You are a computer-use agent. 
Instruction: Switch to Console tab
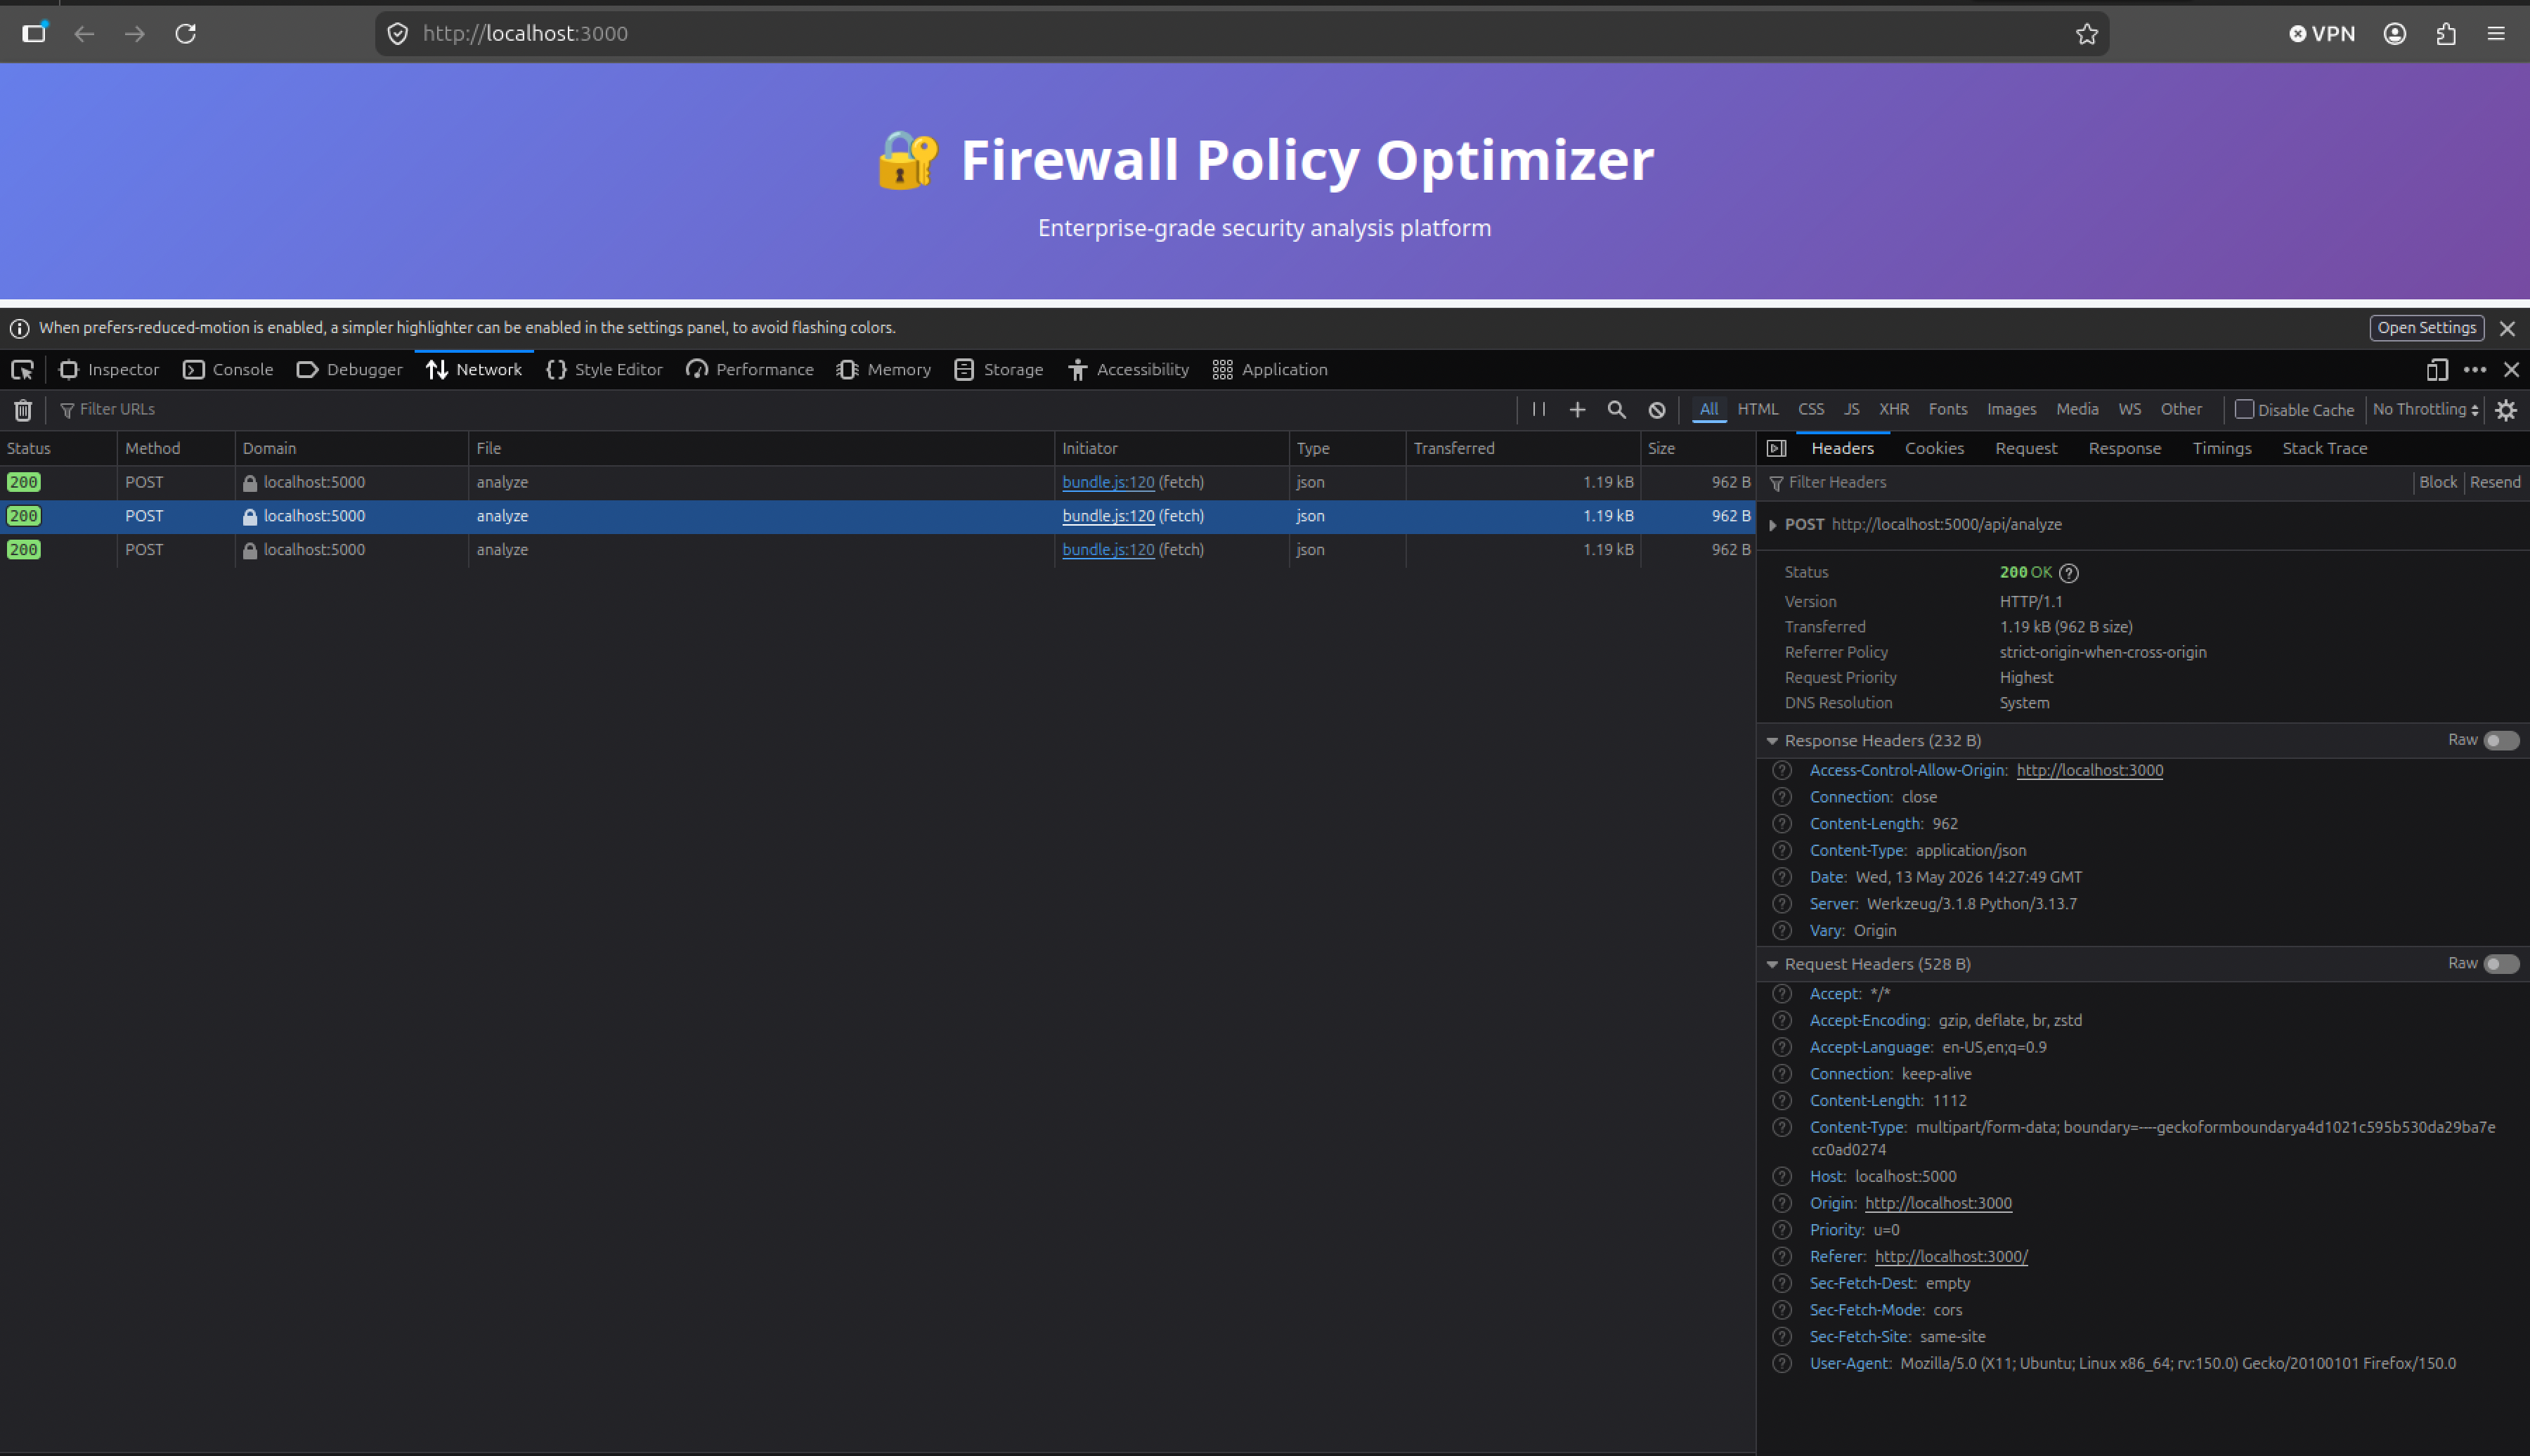228,370
